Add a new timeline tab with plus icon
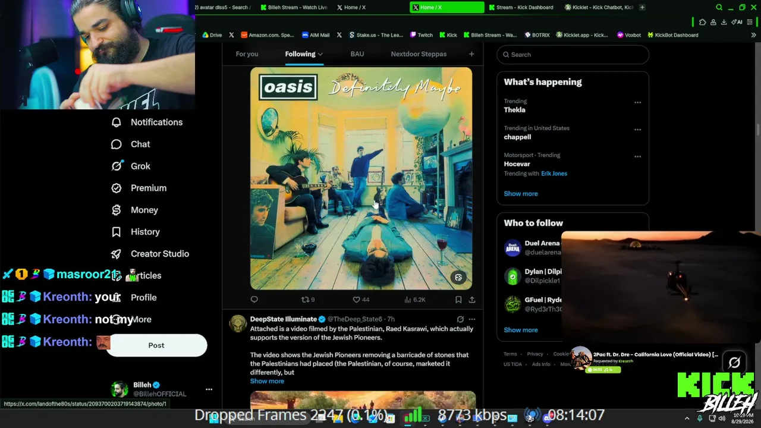The width and height of the screenshot is (761, 428). [x=471, y=54]
